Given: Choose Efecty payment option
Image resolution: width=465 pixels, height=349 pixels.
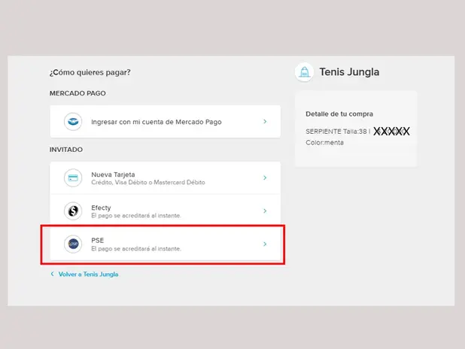Looking at the screenshot, I should click(x=166, y=211).
